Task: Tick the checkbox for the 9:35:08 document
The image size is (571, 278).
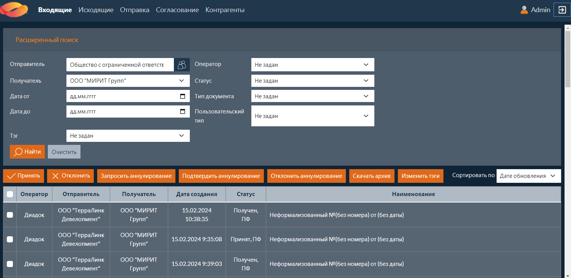Action: pos(10,239)
